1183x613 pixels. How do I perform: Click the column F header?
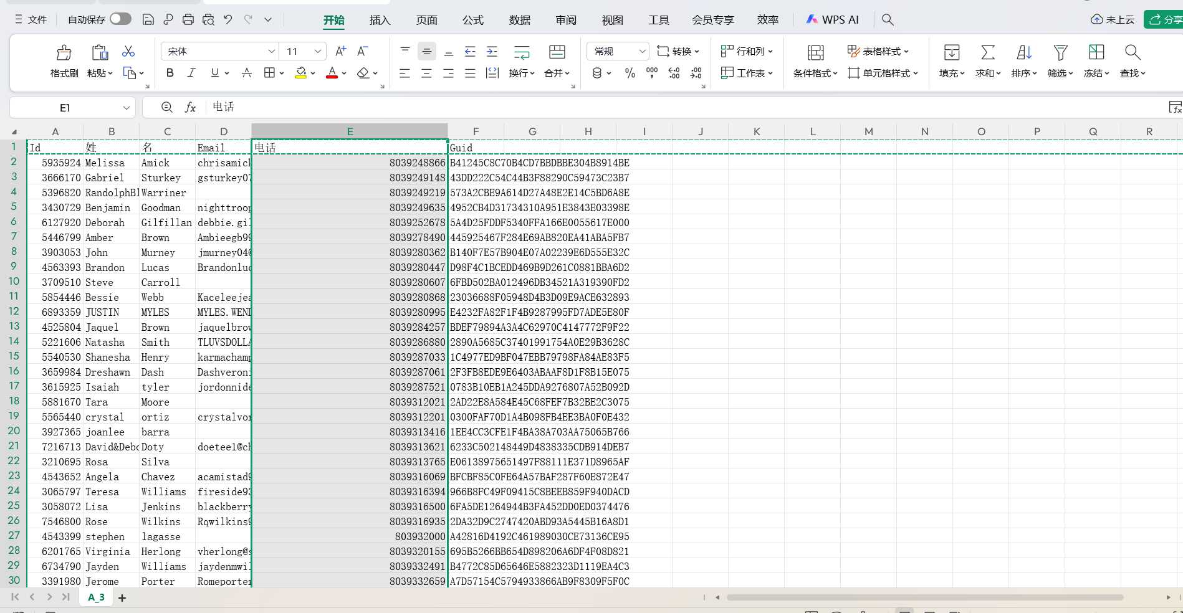tap(476, 131)
